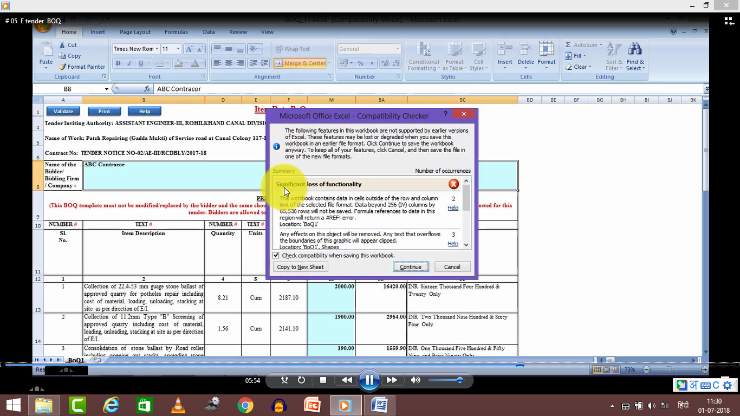Screen dimensions: 740x416
Task: Open Google Chrome from the taskbar
Action: (245, 405)
